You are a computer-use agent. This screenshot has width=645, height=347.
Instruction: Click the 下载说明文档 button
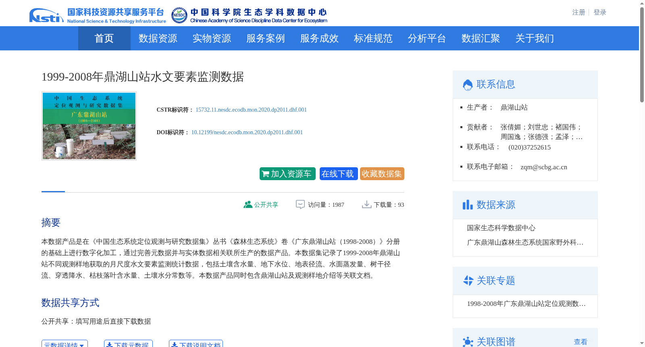(x=196, y=344)
